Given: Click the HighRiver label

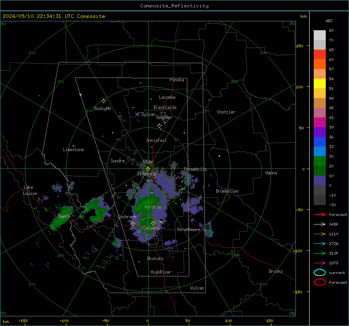Looking at the screenshot, I should [161, 272].
